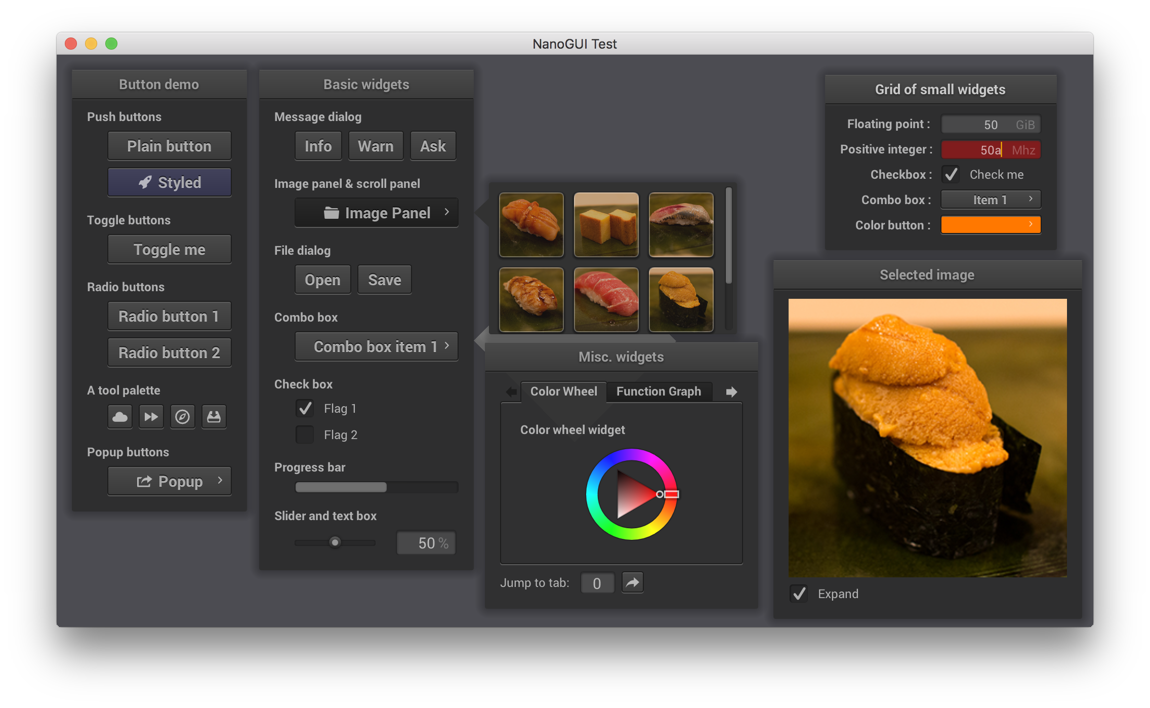
Task: Open the Image Panel popup
Action: (376, 213)
